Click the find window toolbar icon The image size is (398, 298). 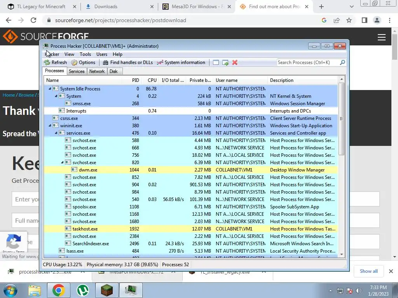[216, 62]
